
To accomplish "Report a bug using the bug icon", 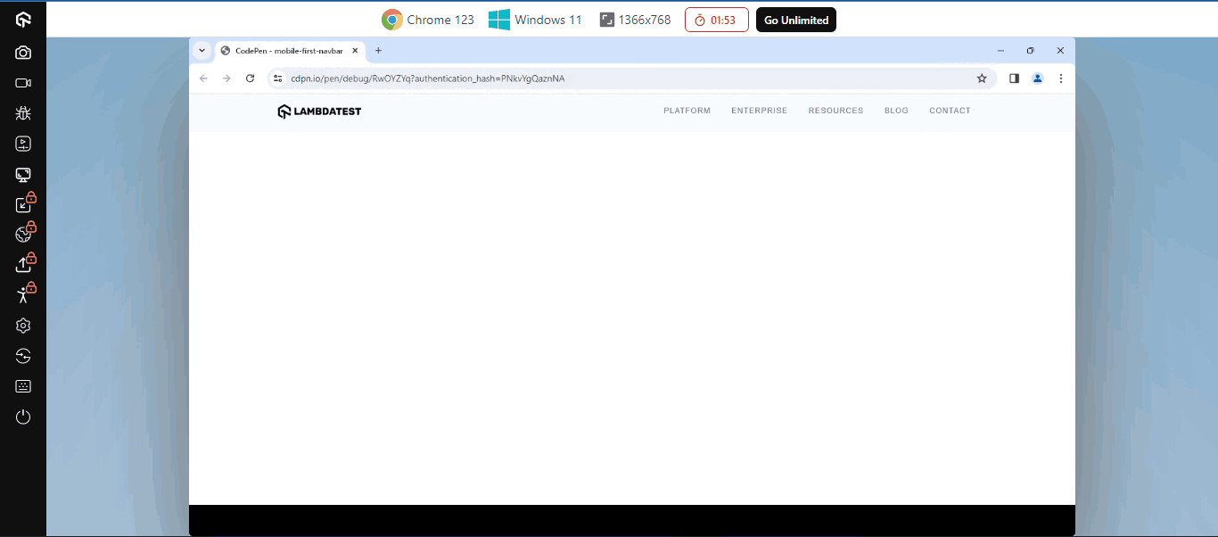I will pyautogui.click(x=22, y=112).
